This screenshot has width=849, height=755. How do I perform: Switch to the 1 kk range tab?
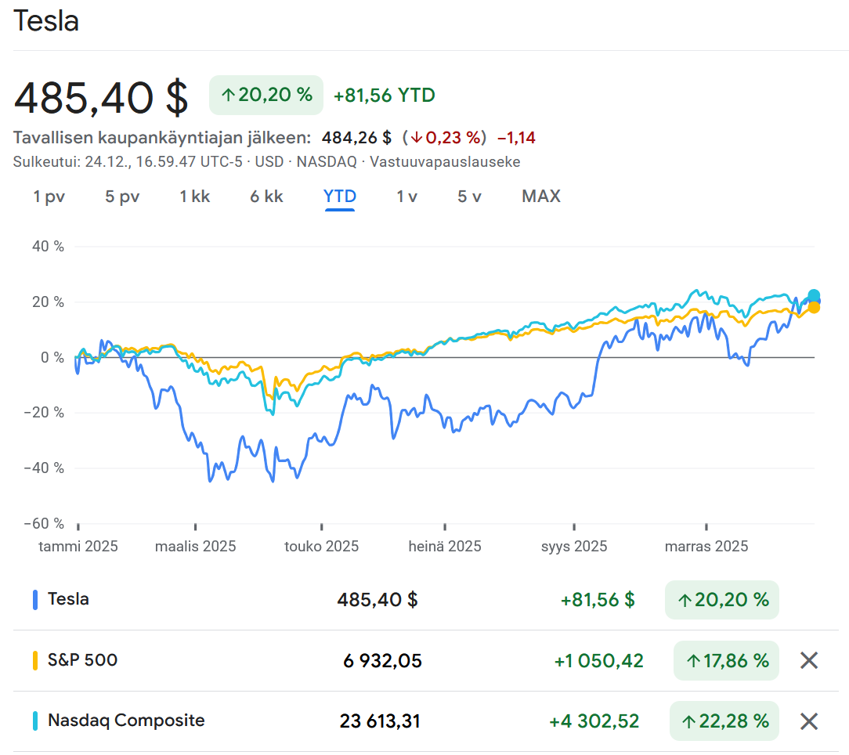[x=195, y=197]
